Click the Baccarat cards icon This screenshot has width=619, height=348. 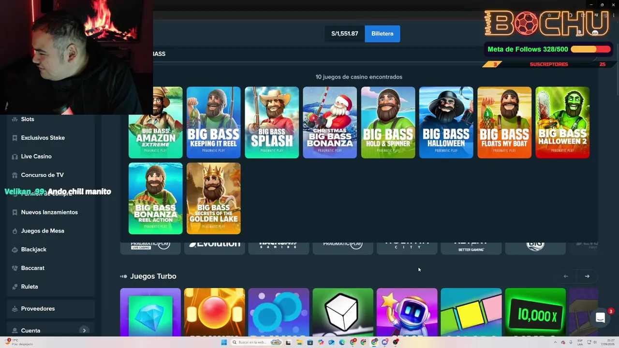pyautogui.click(x=15, y=268)
